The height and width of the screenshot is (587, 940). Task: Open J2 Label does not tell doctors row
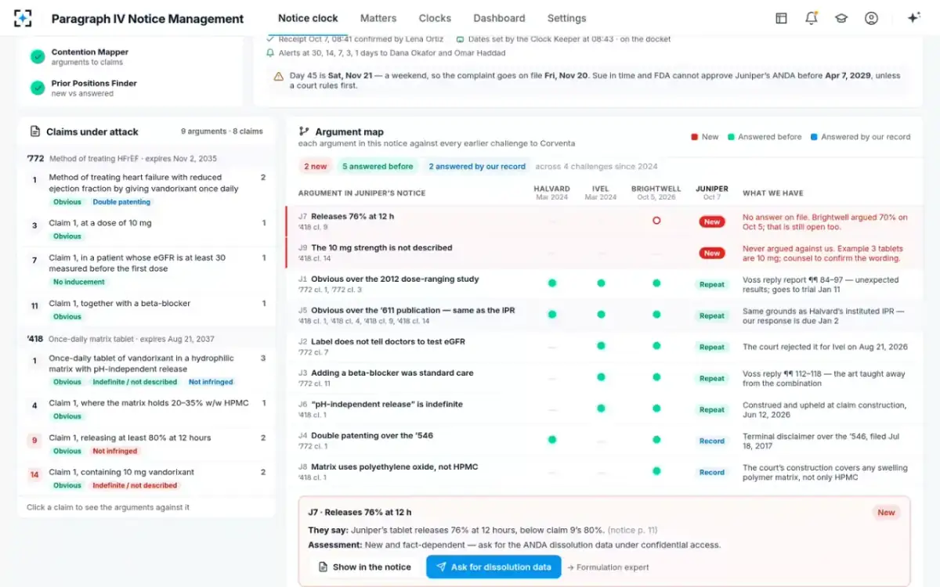pos(604,347)
